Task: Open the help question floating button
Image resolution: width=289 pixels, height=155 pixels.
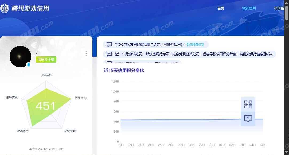Action: (248, 119)
